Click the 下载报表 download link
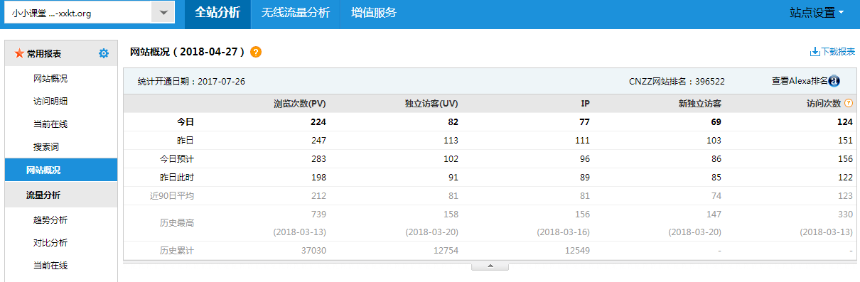This screenshot has width=860, height=282. tap(838, 52)
